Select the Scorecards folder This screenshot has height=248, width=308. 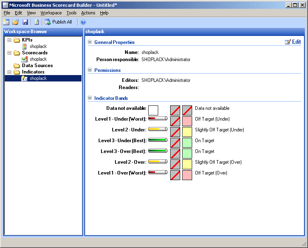(x=35, y=53)
